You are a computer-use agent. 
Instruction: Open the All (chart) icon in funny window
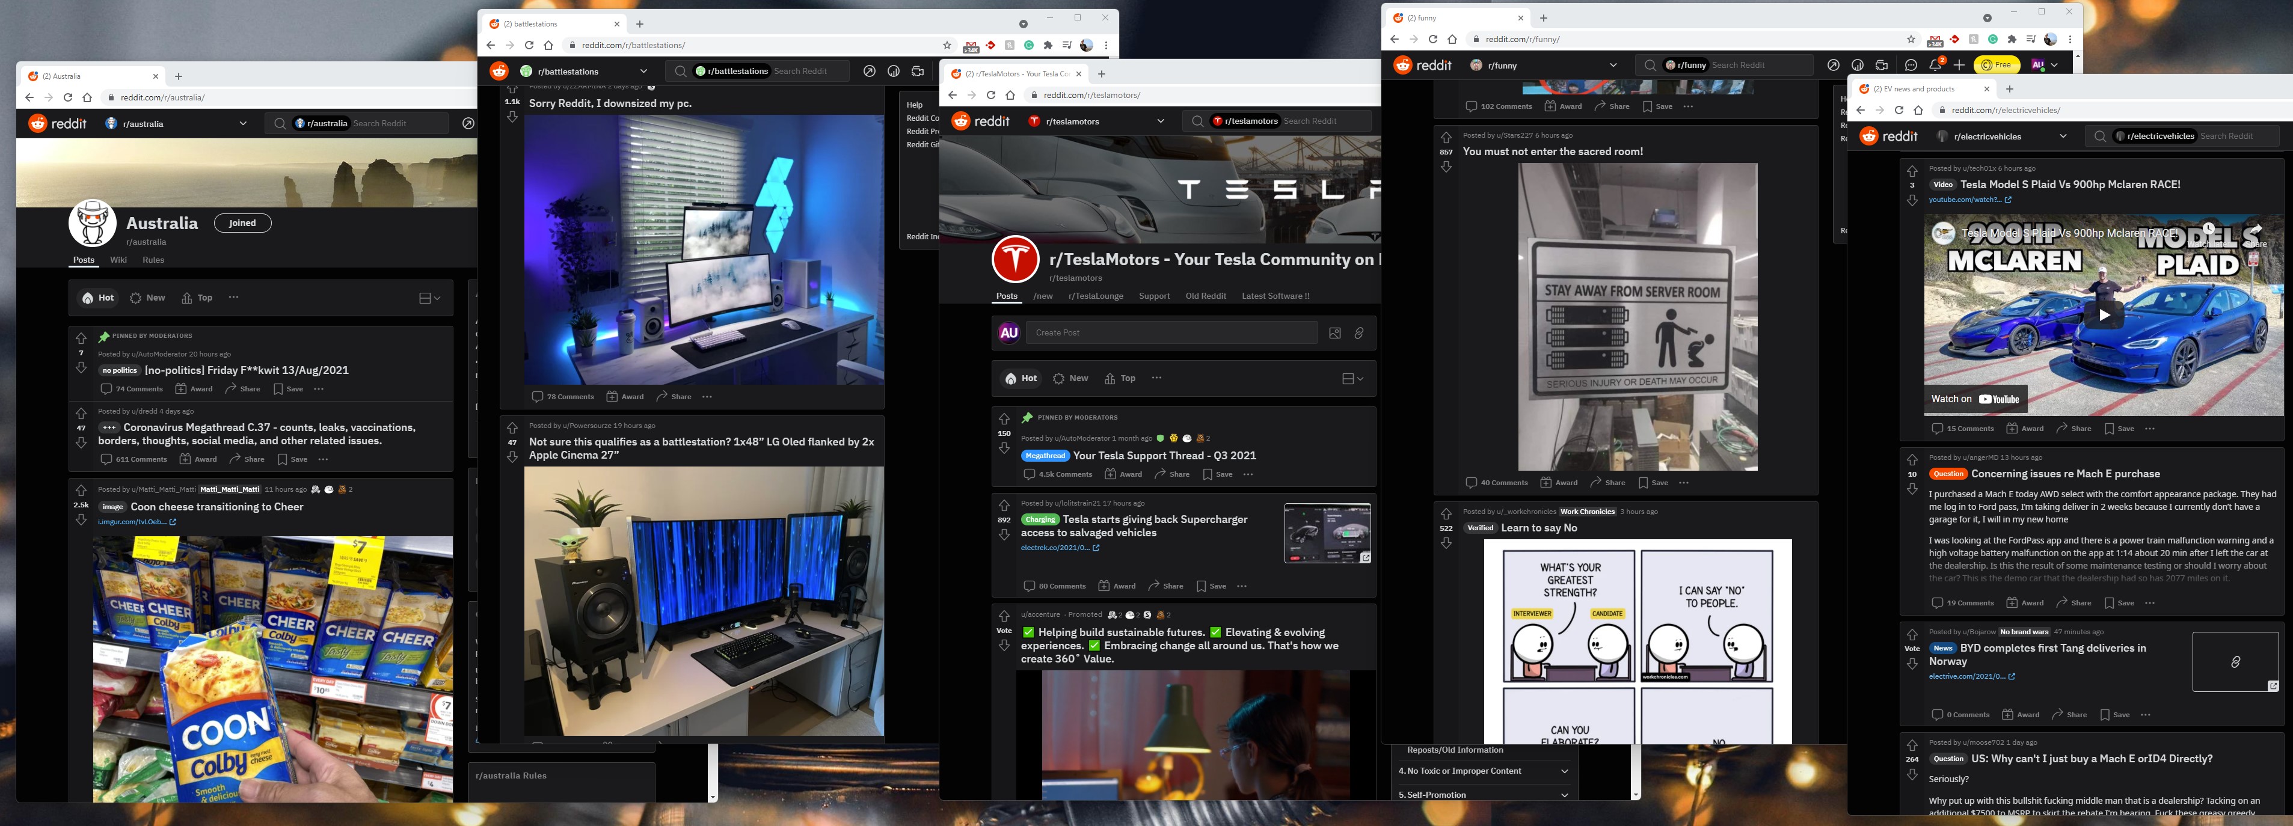(1858, 65)
